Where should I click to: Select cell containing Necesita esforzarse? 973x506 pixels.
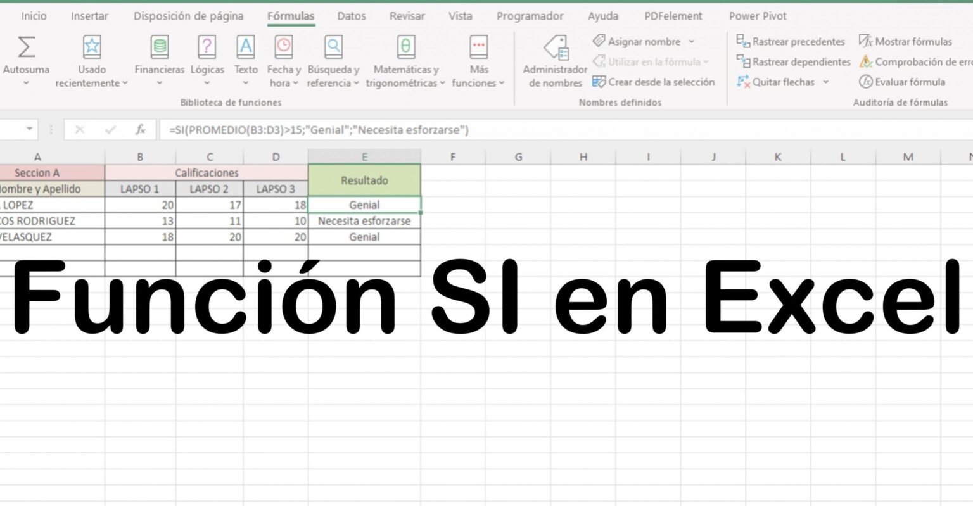coord(364,221)
